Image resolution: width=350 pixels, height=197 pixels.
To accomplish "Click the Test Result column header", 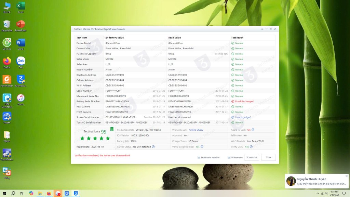I will 238,38.
